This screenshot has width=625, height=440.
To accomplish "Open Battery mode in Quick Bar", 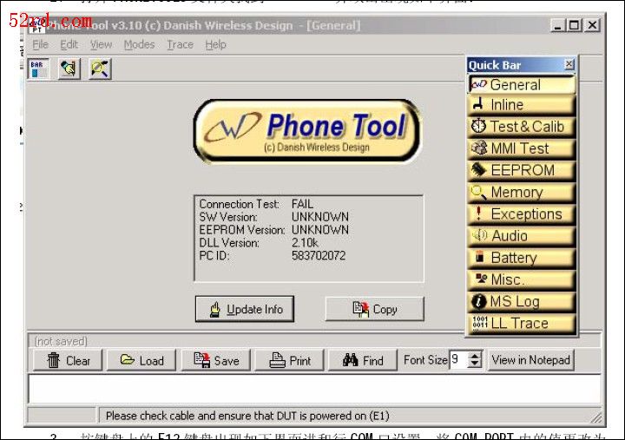I will point(522,258).
